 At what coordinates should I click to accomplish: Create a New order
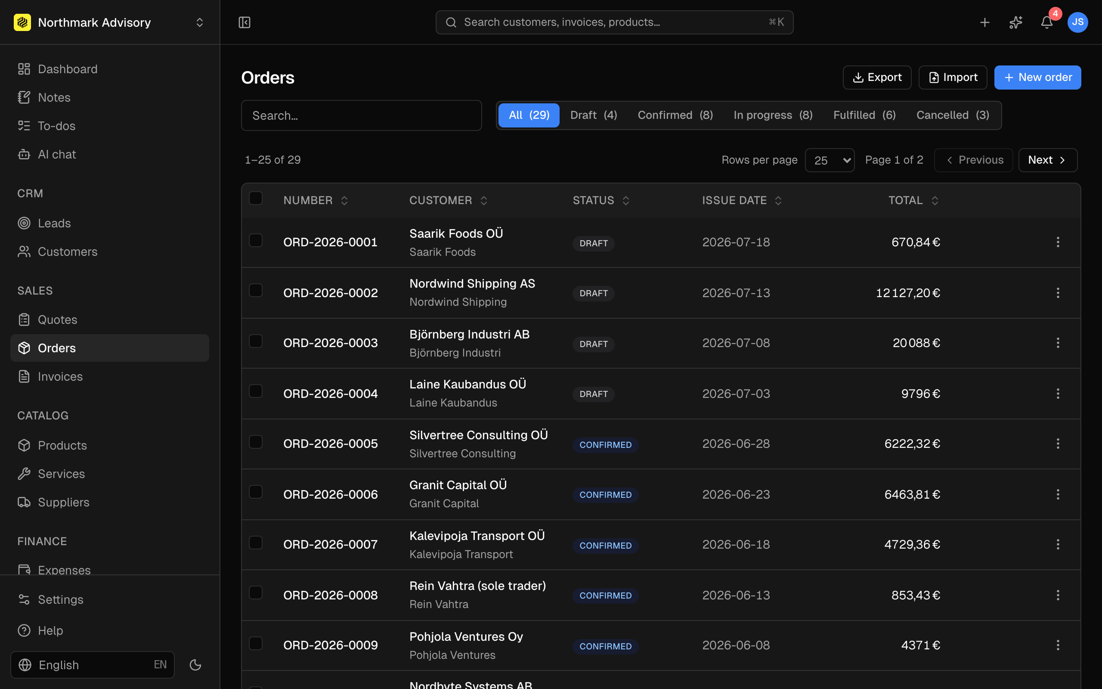tap(1037, 78)
